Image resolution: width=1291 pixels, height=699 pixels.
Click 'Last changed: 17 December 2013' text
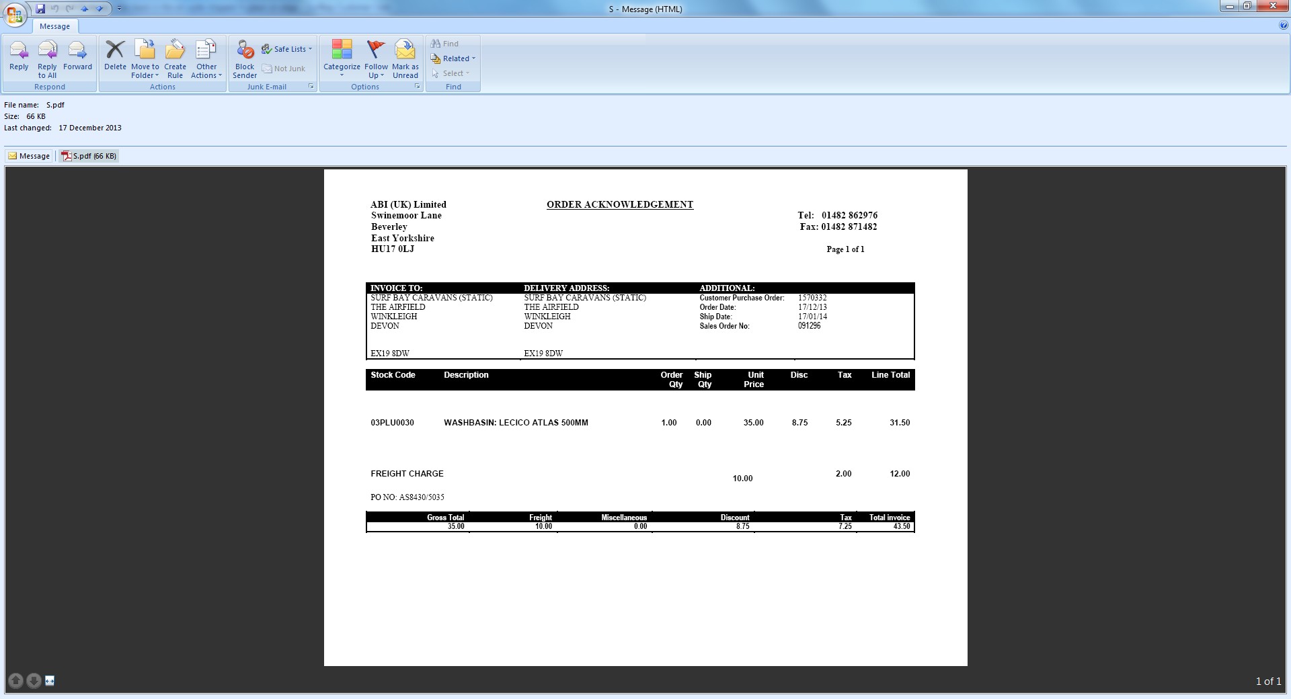[63, 128]
